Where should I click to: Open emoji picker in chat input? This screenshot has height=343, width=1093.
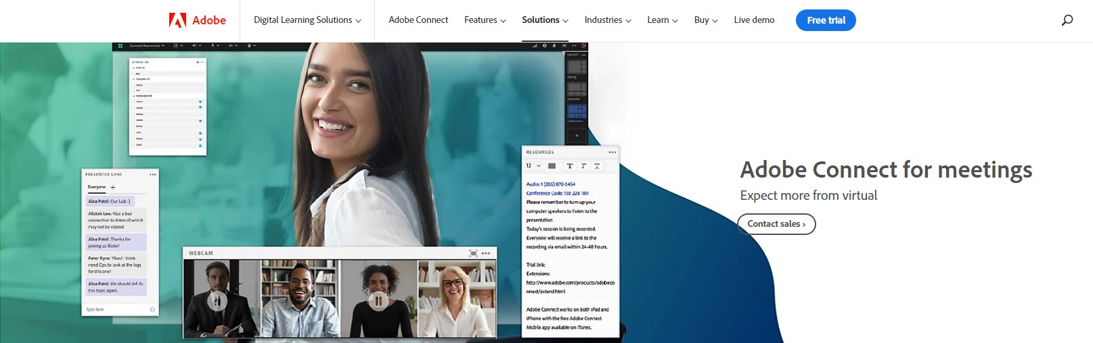coord(152,309)
